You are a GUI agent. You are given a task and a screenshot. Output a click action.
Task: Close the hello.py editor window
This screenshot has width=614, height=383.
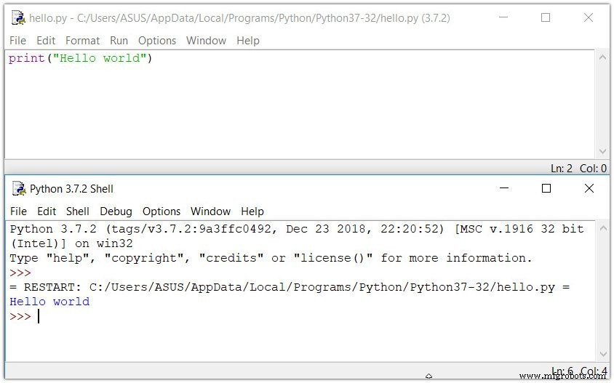pyautogui.click(x=588, y=17)
